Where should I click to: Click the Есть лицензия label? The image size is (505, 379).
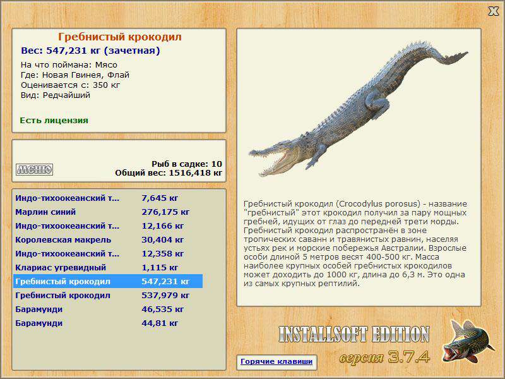tap(54, 121)
